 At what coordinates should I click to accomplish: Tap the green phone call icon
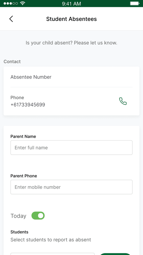coord(123,101)
